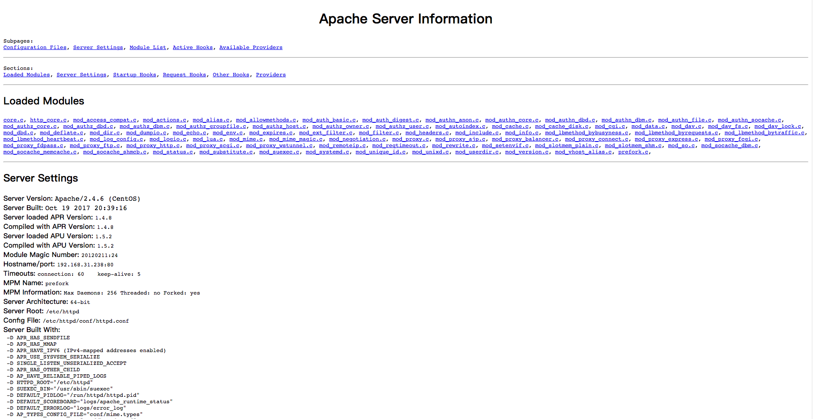The image size is (813, 419).
Task: Click the mod_lbmethod_heartbeat.c link
Action: [x=43, y=139]
